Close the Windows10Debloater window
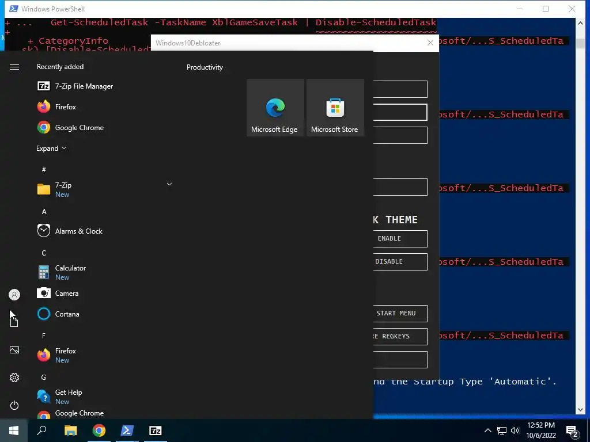 (430, 43)
